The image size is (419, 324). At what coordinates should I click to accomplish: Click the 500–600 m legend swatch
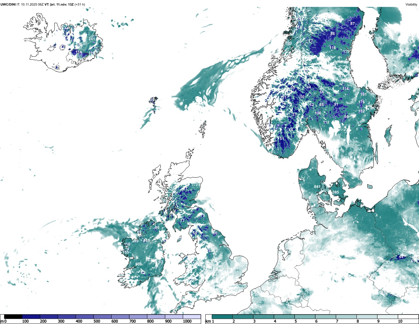pos(102,316)
